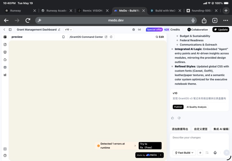Click the /GrantOS Command Center path field
Image resolution: width=232 pixels, height=161 pixels.
[x=86, y=37]
